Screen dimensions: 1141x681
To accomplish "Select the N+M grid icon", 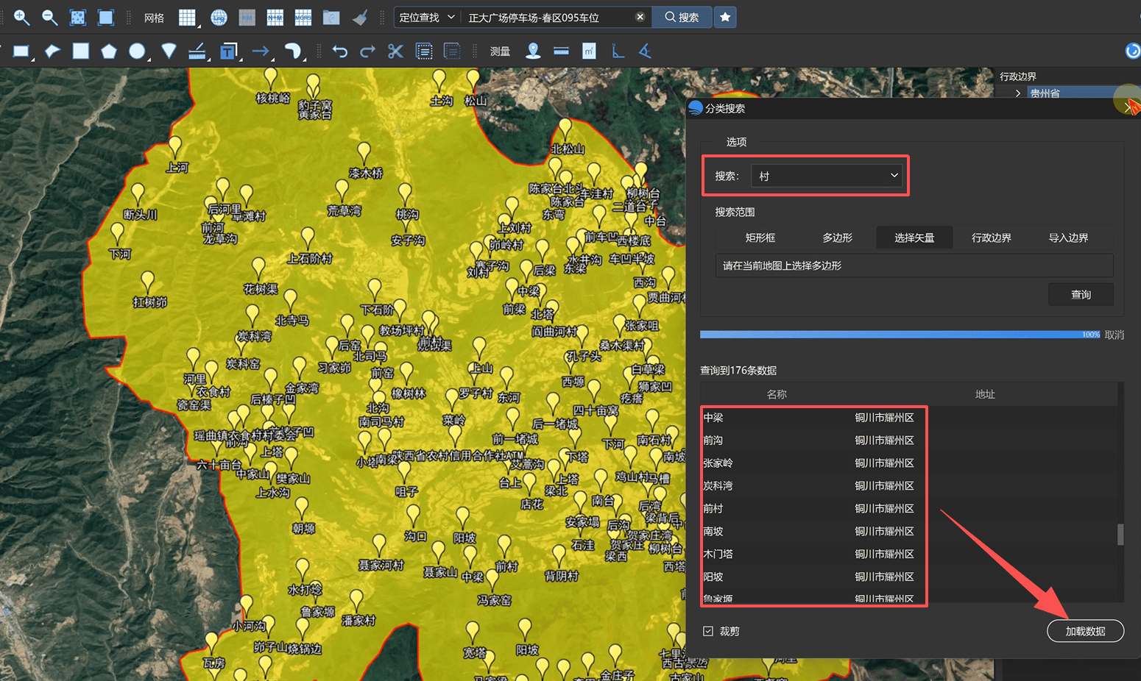I will click(275, 17).
